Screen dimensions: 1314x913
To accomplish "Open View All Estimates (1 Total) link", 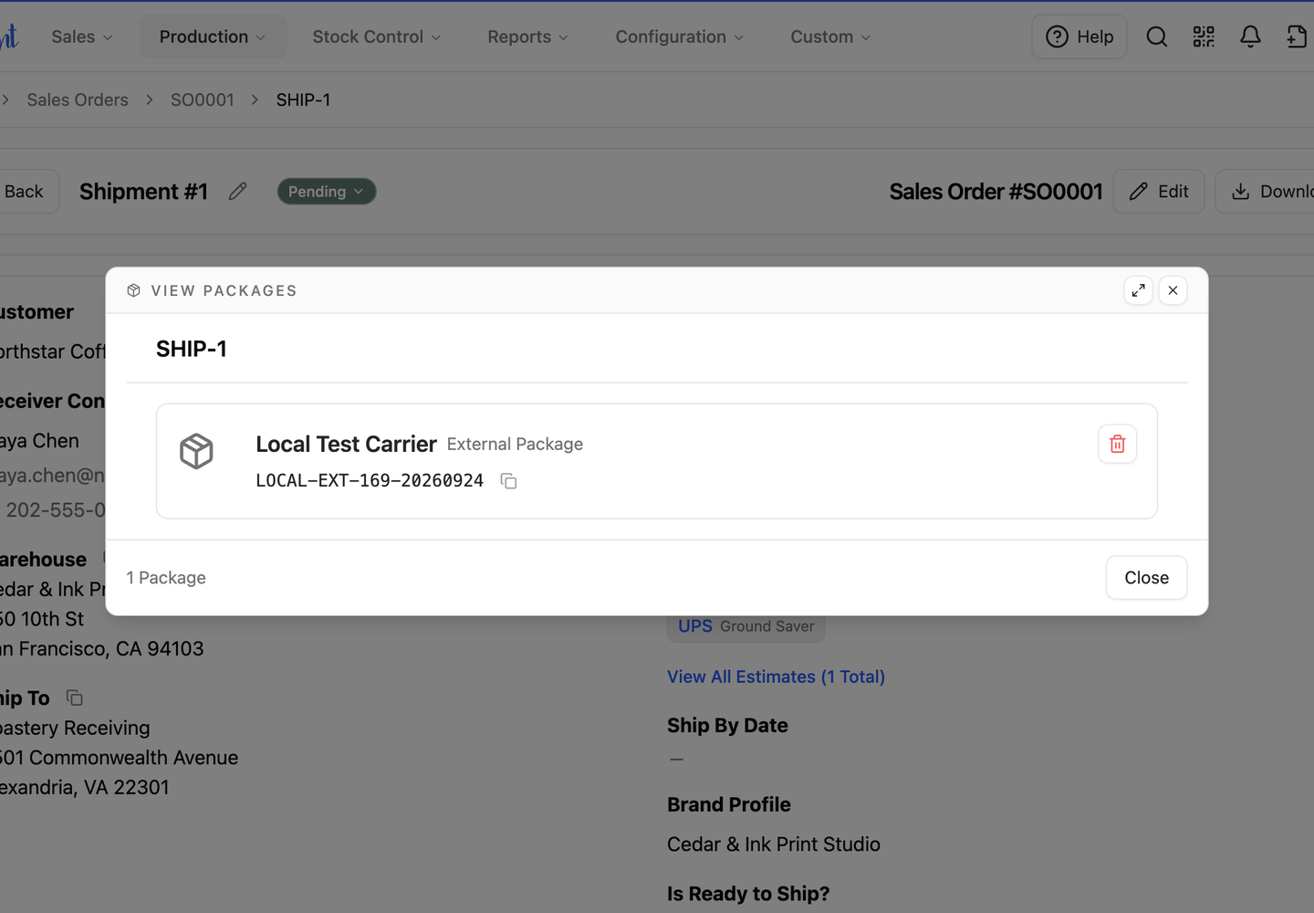I will (776, 677).
